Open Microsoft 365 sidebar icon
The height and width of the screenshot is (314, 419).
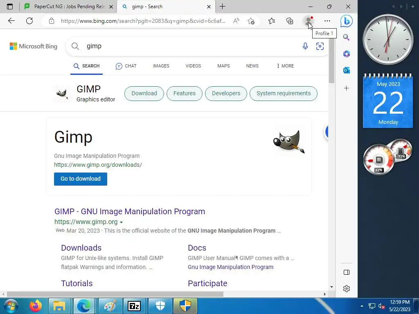346,54
